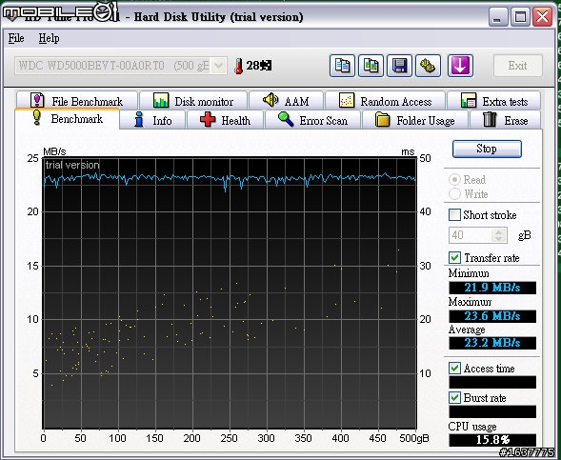This screenshot has width=561, height=460.
Task: Click the purple down-arrow toolbar icon
Action: point(460,66)
